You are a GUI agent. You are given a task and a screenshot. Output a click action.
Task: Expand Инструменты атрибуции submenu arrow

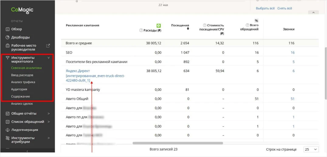pos(49,138)
